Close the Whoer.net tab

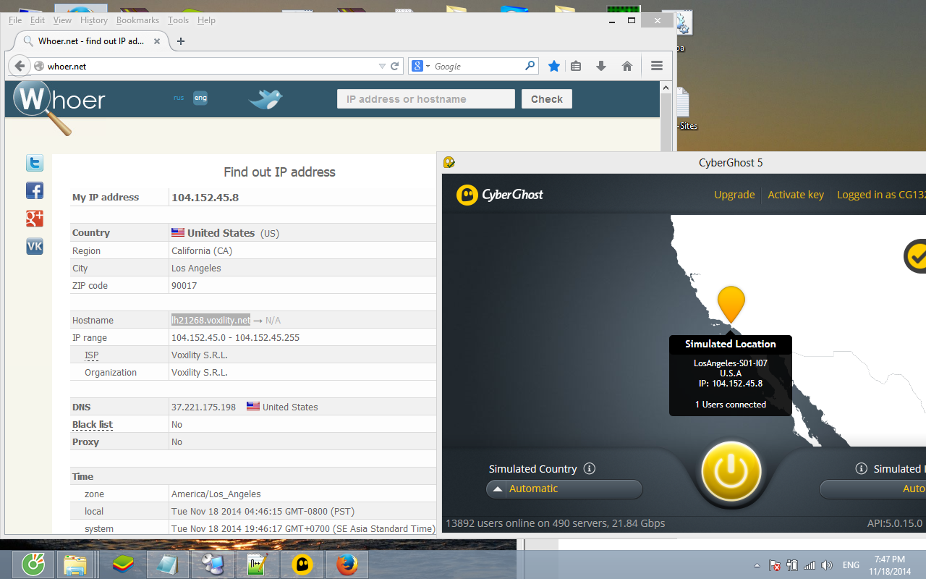(156, 41)
